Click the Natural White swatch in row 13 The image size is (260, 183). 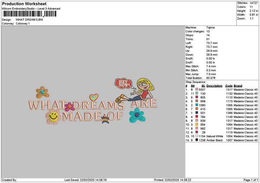(x=197, y=136)
